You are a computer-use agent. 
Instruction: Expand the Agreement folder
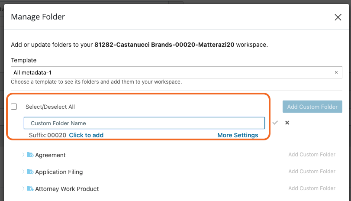(23, 155)
